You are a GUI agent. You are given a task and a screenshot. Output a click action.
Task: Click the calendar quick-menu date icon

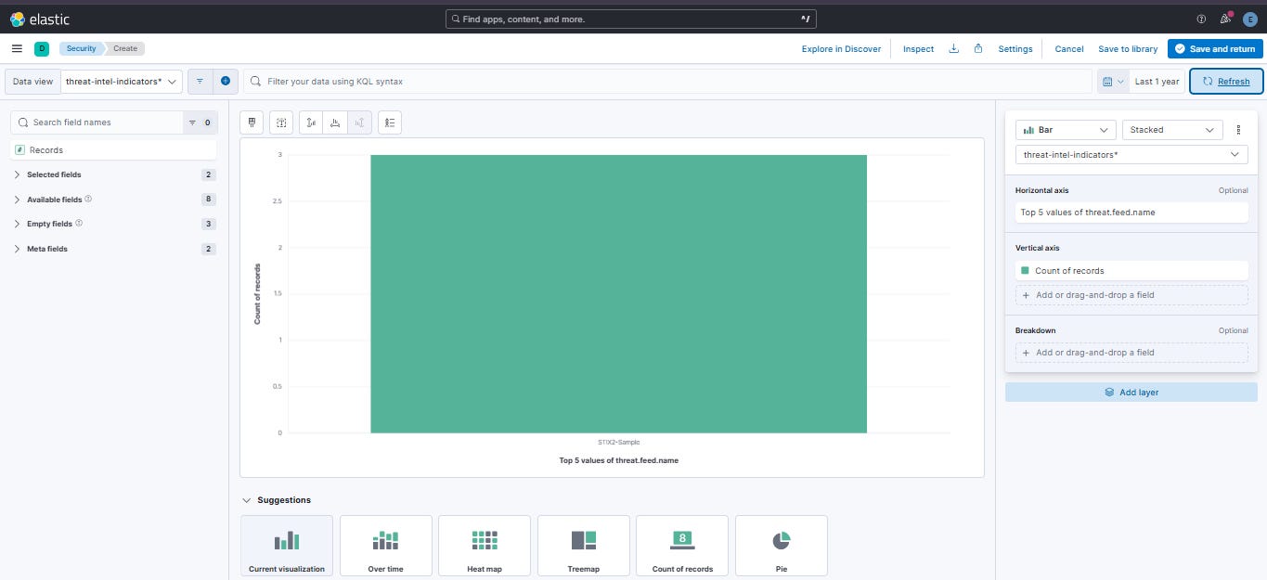1113,81
